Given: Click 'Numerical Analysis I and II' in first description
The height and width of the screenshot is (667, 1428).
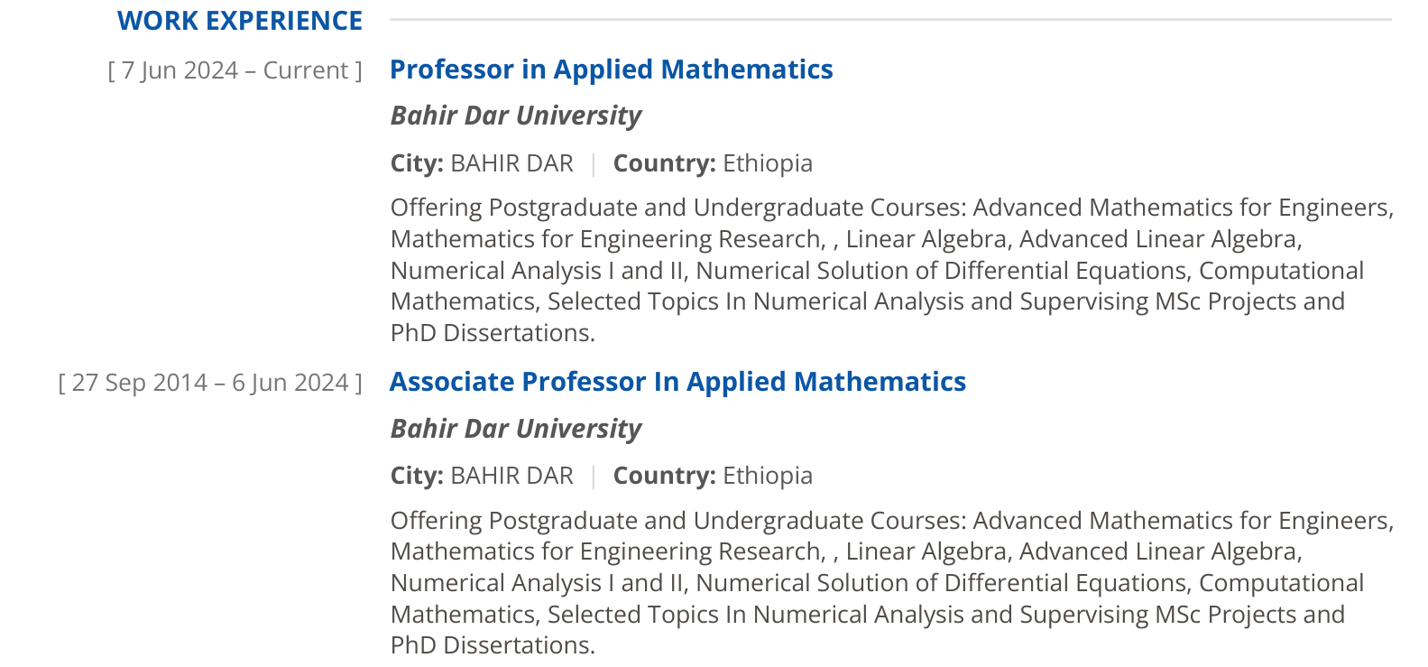Looking at the screenshot, I should point(538,271).
